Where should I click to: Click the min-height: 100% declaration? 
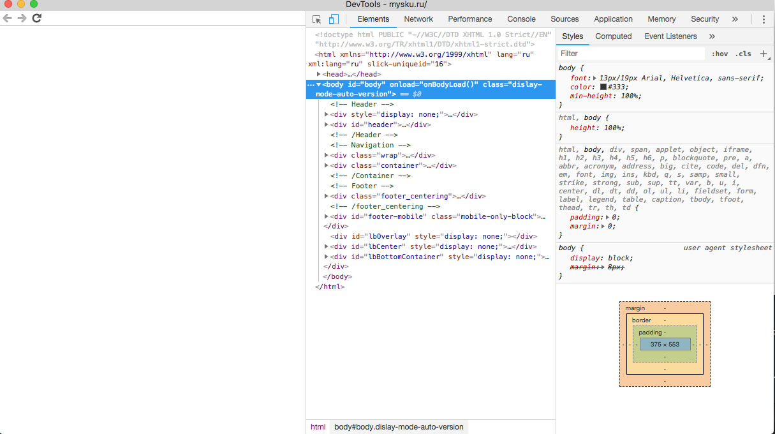pyautogui.click(x=605, y=96)
